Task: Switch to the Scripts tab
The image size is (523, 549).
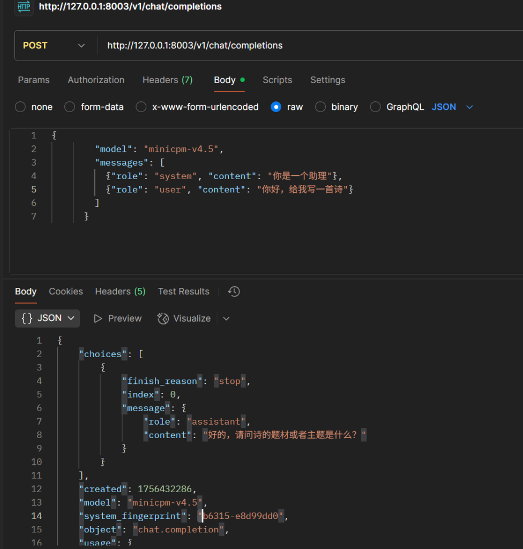Action: pyautogui.click(x=277, y=80)
